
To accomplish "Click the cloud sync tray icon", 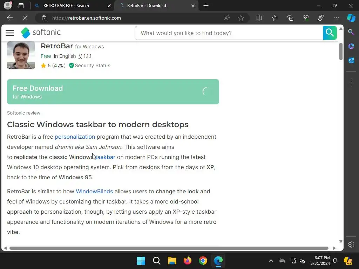I will click(282, 261).
